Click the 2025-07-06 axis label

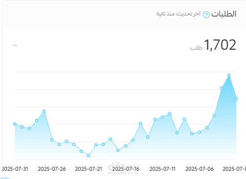click(x=200, y=169)
